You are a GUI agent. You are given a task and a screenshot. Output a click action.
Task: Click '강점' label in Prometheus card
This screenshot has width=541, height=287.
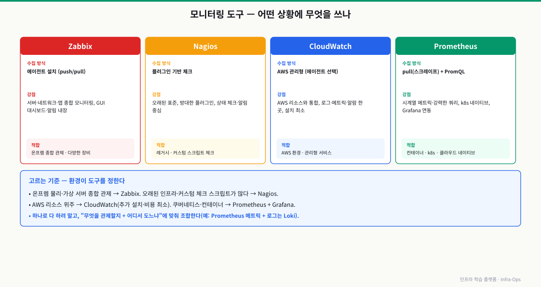(x=407, y=95)
